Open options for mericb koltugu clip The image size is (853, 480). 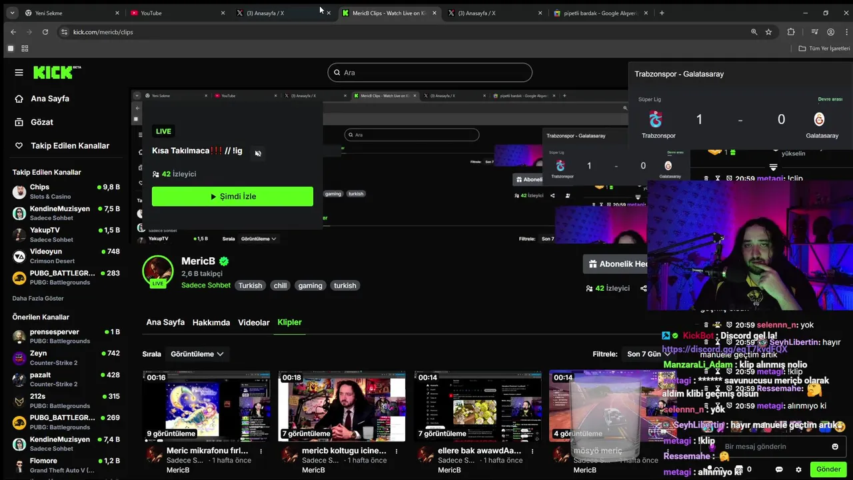pos(397,451)
